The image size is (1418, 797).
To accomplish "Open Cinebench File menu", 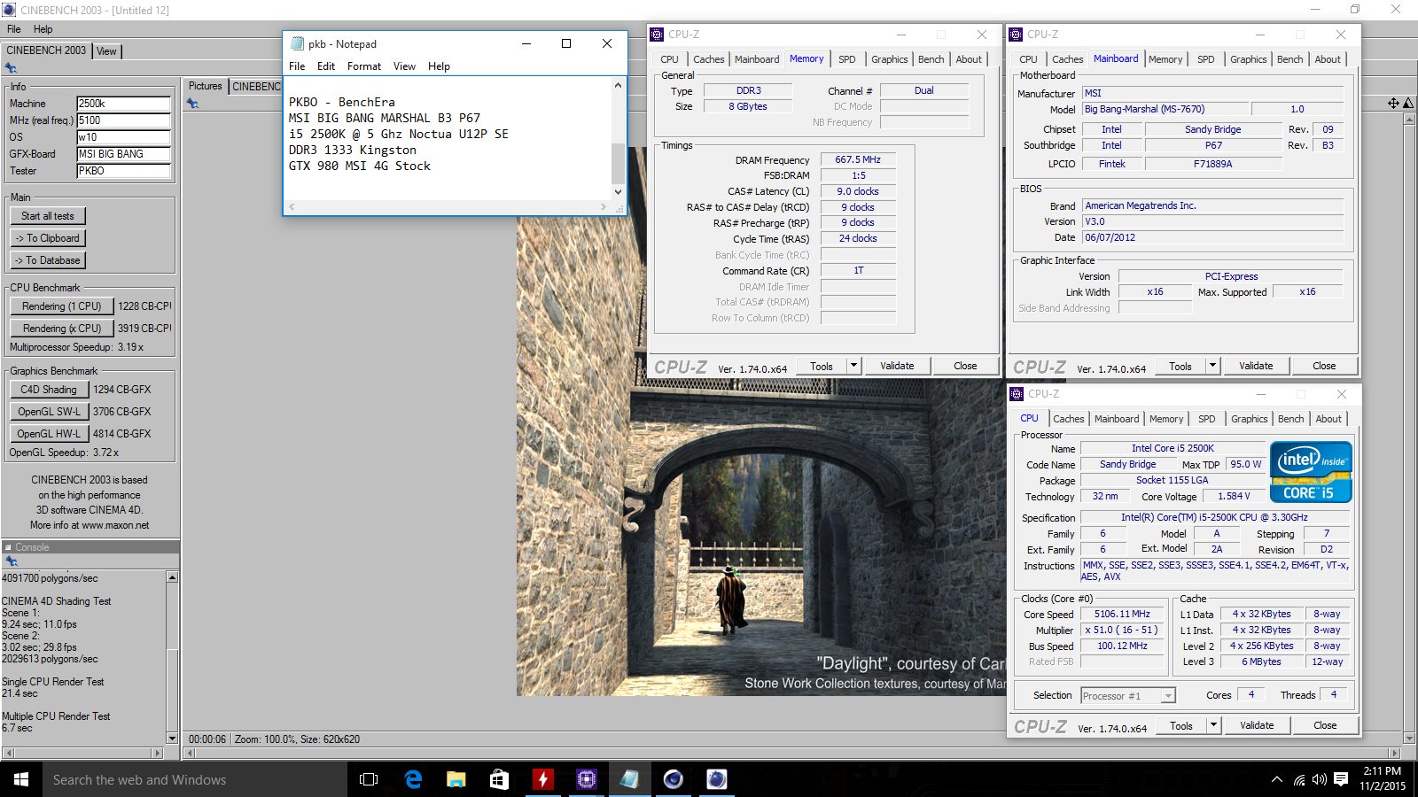I will tap(14, 29).
